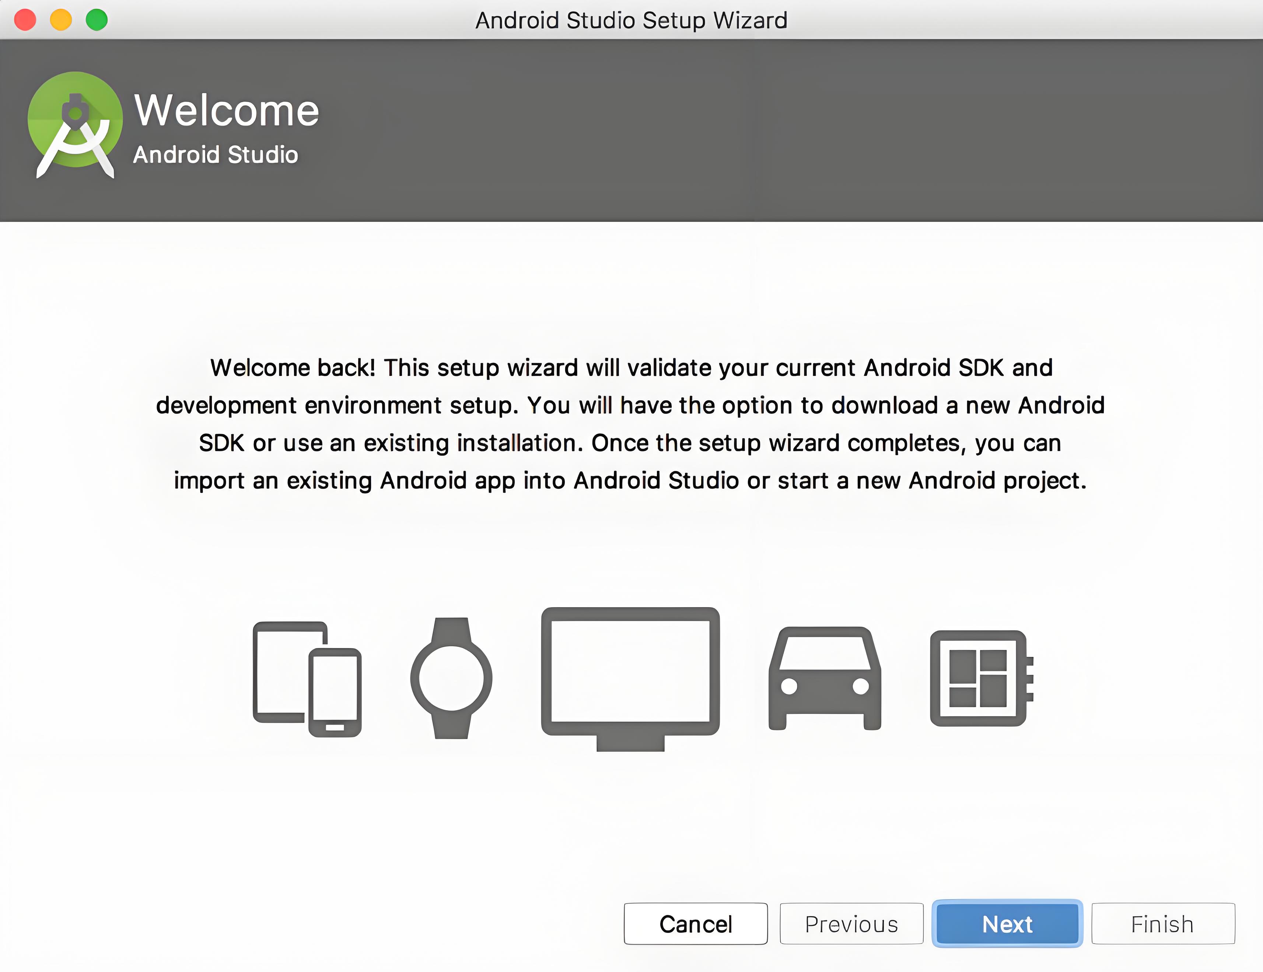This screenshot has height=972, width=1263.
Task: Click the 'Android Studio Setup Wizard' title
Action: [x=631, y=20]
